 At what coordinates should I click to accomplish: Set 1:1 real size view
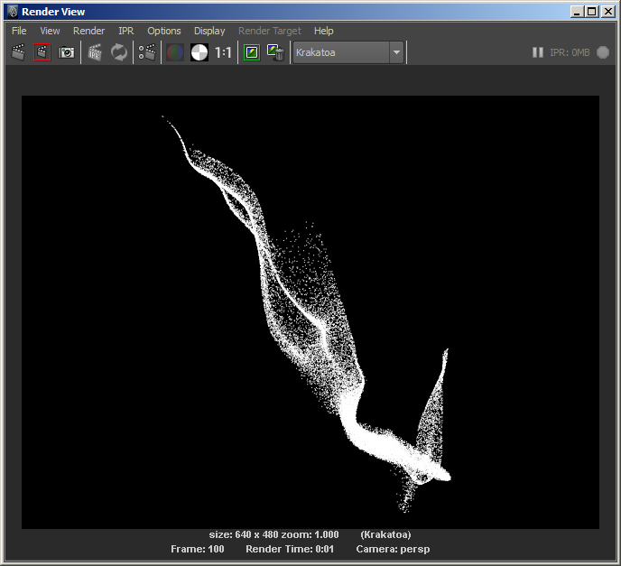223,52
